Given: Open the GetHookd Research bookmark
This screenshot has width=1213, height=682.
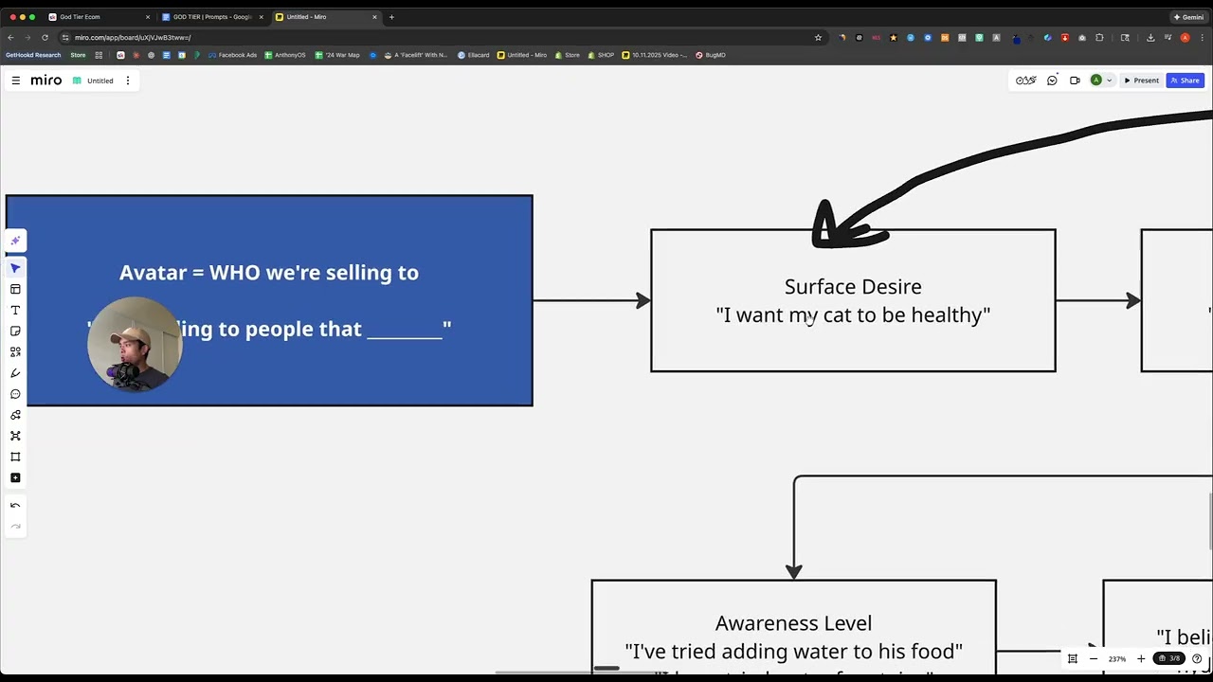Looking at the screenshot, I should coord(33,55).
